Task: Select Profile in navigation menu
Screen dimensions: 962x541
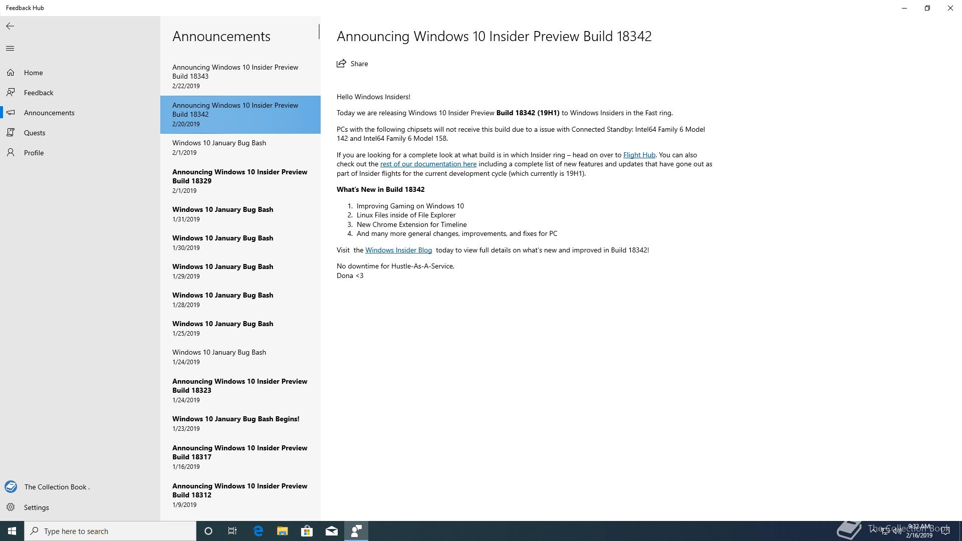Action: (80, 153)
